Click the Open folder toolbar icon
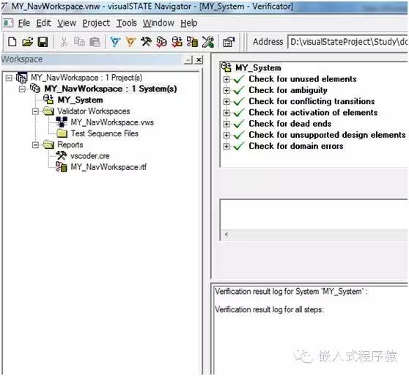The height and width of the screenshot is (376, 409). pyautogui.click(x=27, y=42)
